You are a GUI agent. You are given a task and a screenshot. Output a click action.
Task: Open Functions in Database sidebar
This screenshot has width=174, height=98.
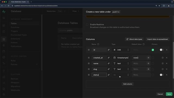[x=15, y=27]
